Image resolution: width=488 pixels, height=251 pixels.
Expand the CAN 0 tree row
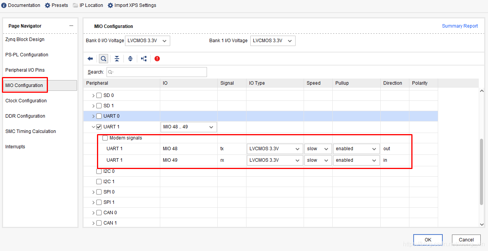(x=93, y=213)
